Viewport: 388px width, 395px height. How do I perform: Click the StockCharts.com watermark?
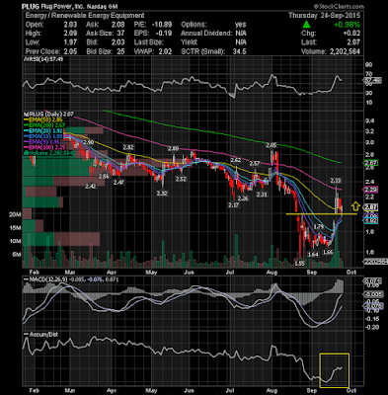click(339, 6)
